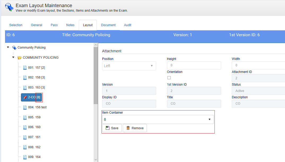The height and width of the screenshot is (162, 285).
Task: Collapse the Community Policing root tree node
Action: 8,48
